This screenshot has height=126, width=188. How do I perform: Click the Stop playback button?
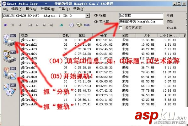[20, 25]
